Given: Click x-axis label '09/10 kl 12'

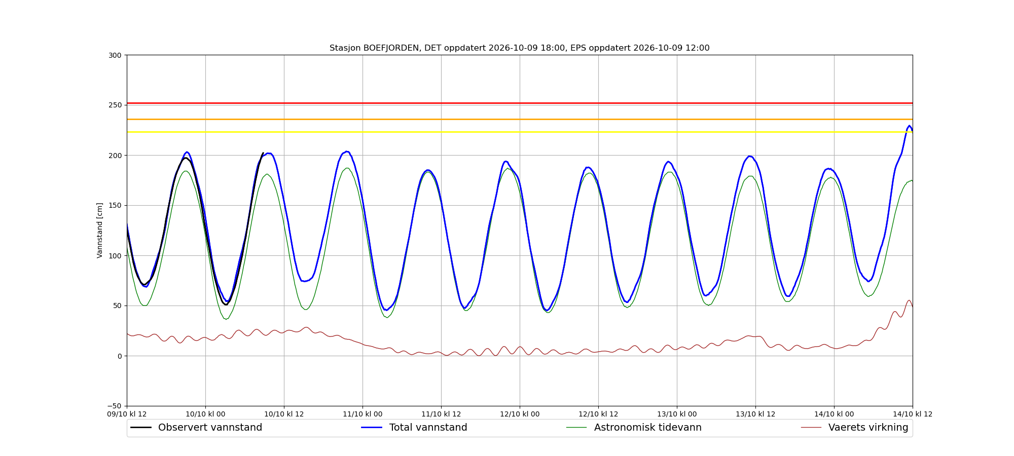Looking at the screenshot, I should tap(127, 414).
